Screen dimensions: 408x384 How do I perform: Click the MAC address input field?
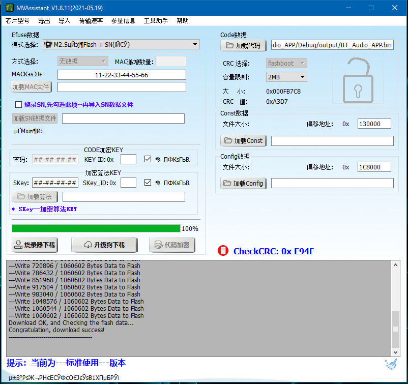pos(122,75)
